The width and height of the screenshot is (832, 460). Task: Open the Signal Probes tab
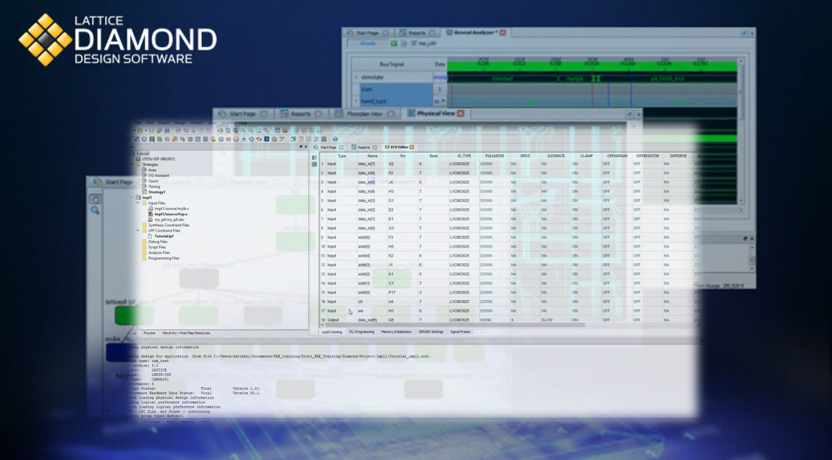click(460, 332)
